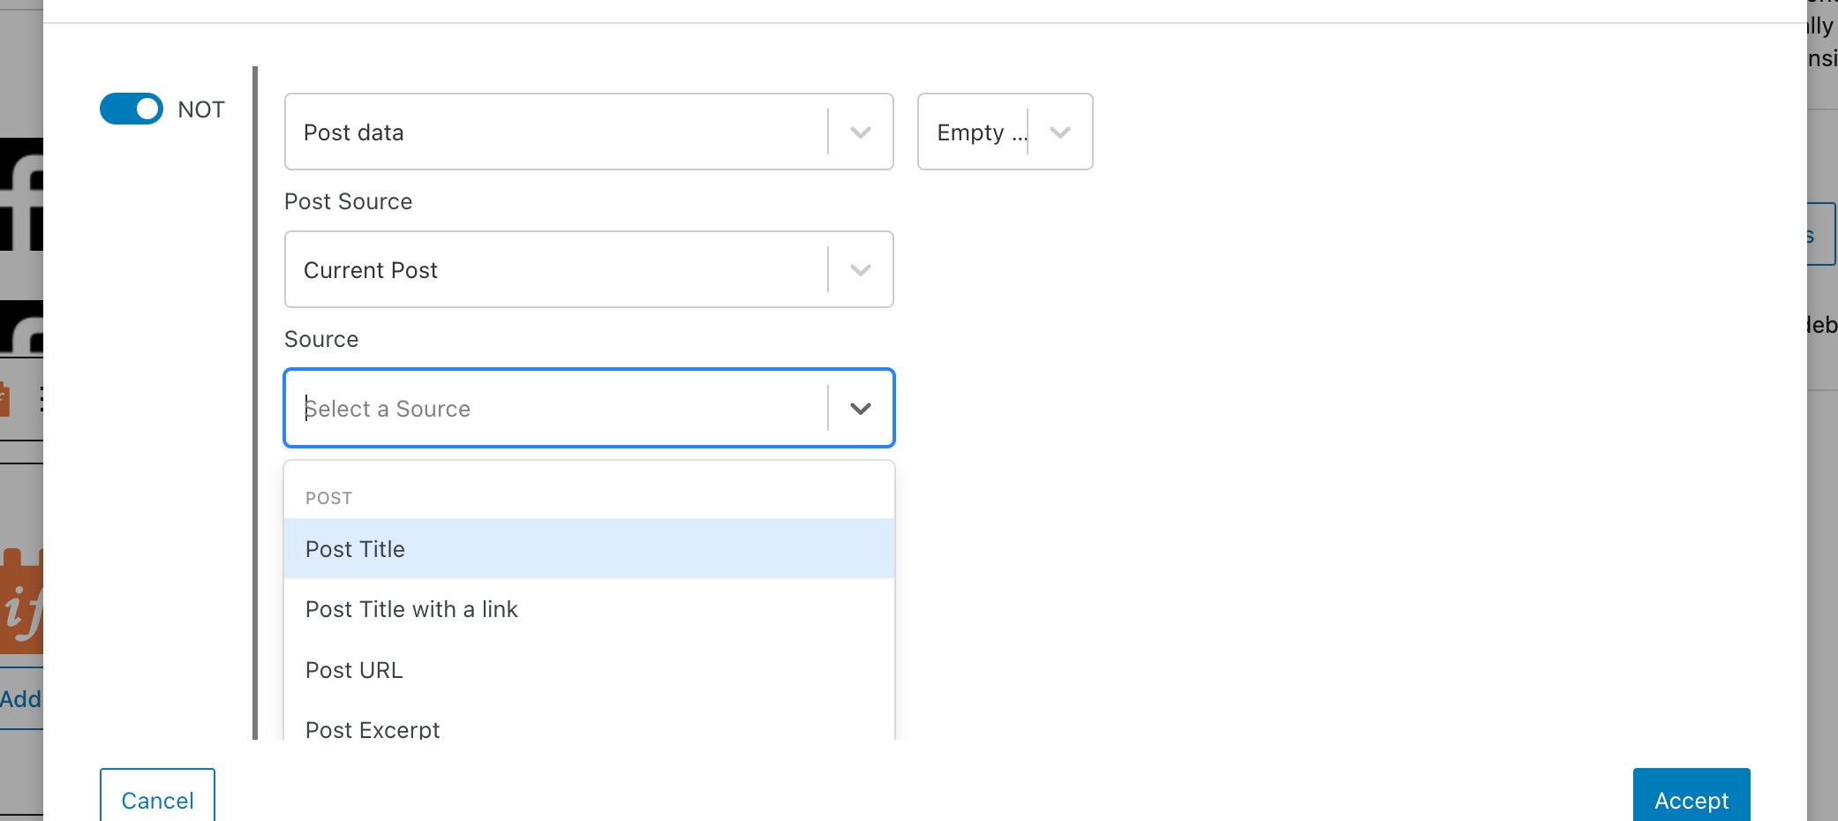Click the Select a Source input field
This screenshot has width=1838, height=821.
556,408
